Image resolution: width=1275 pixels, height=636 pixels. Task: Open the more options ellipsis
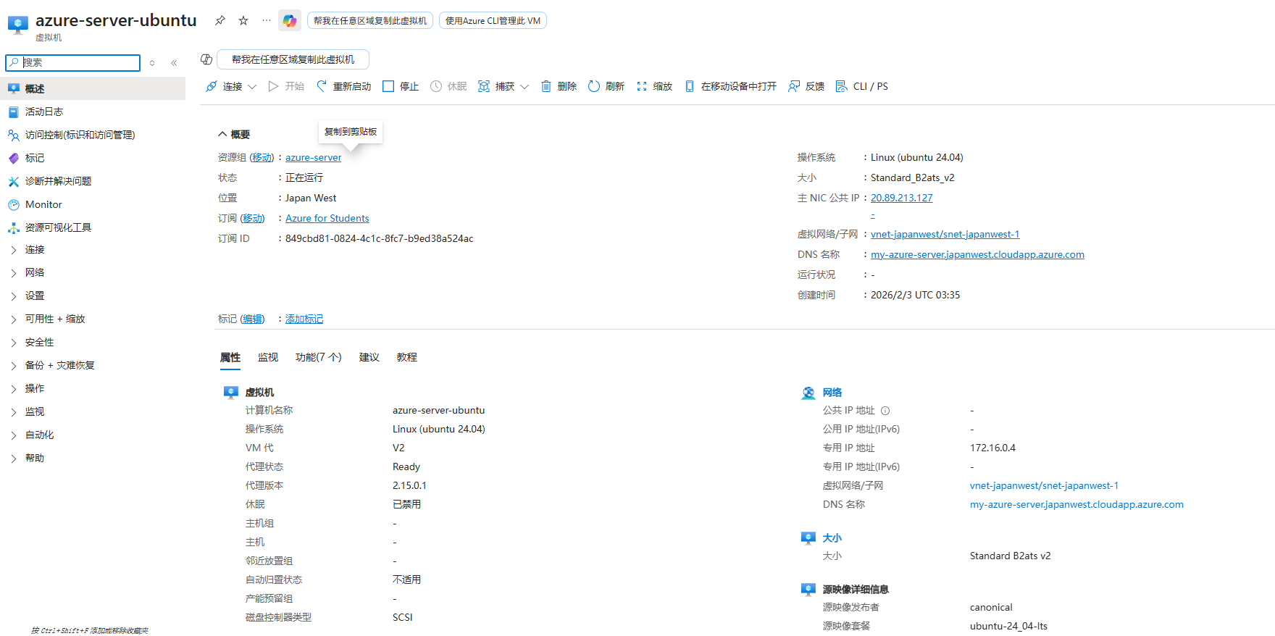point(267,20)
